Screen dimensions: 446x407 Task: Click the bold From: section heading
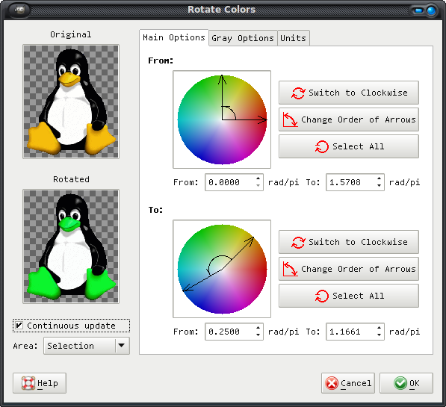pos(161,60)
